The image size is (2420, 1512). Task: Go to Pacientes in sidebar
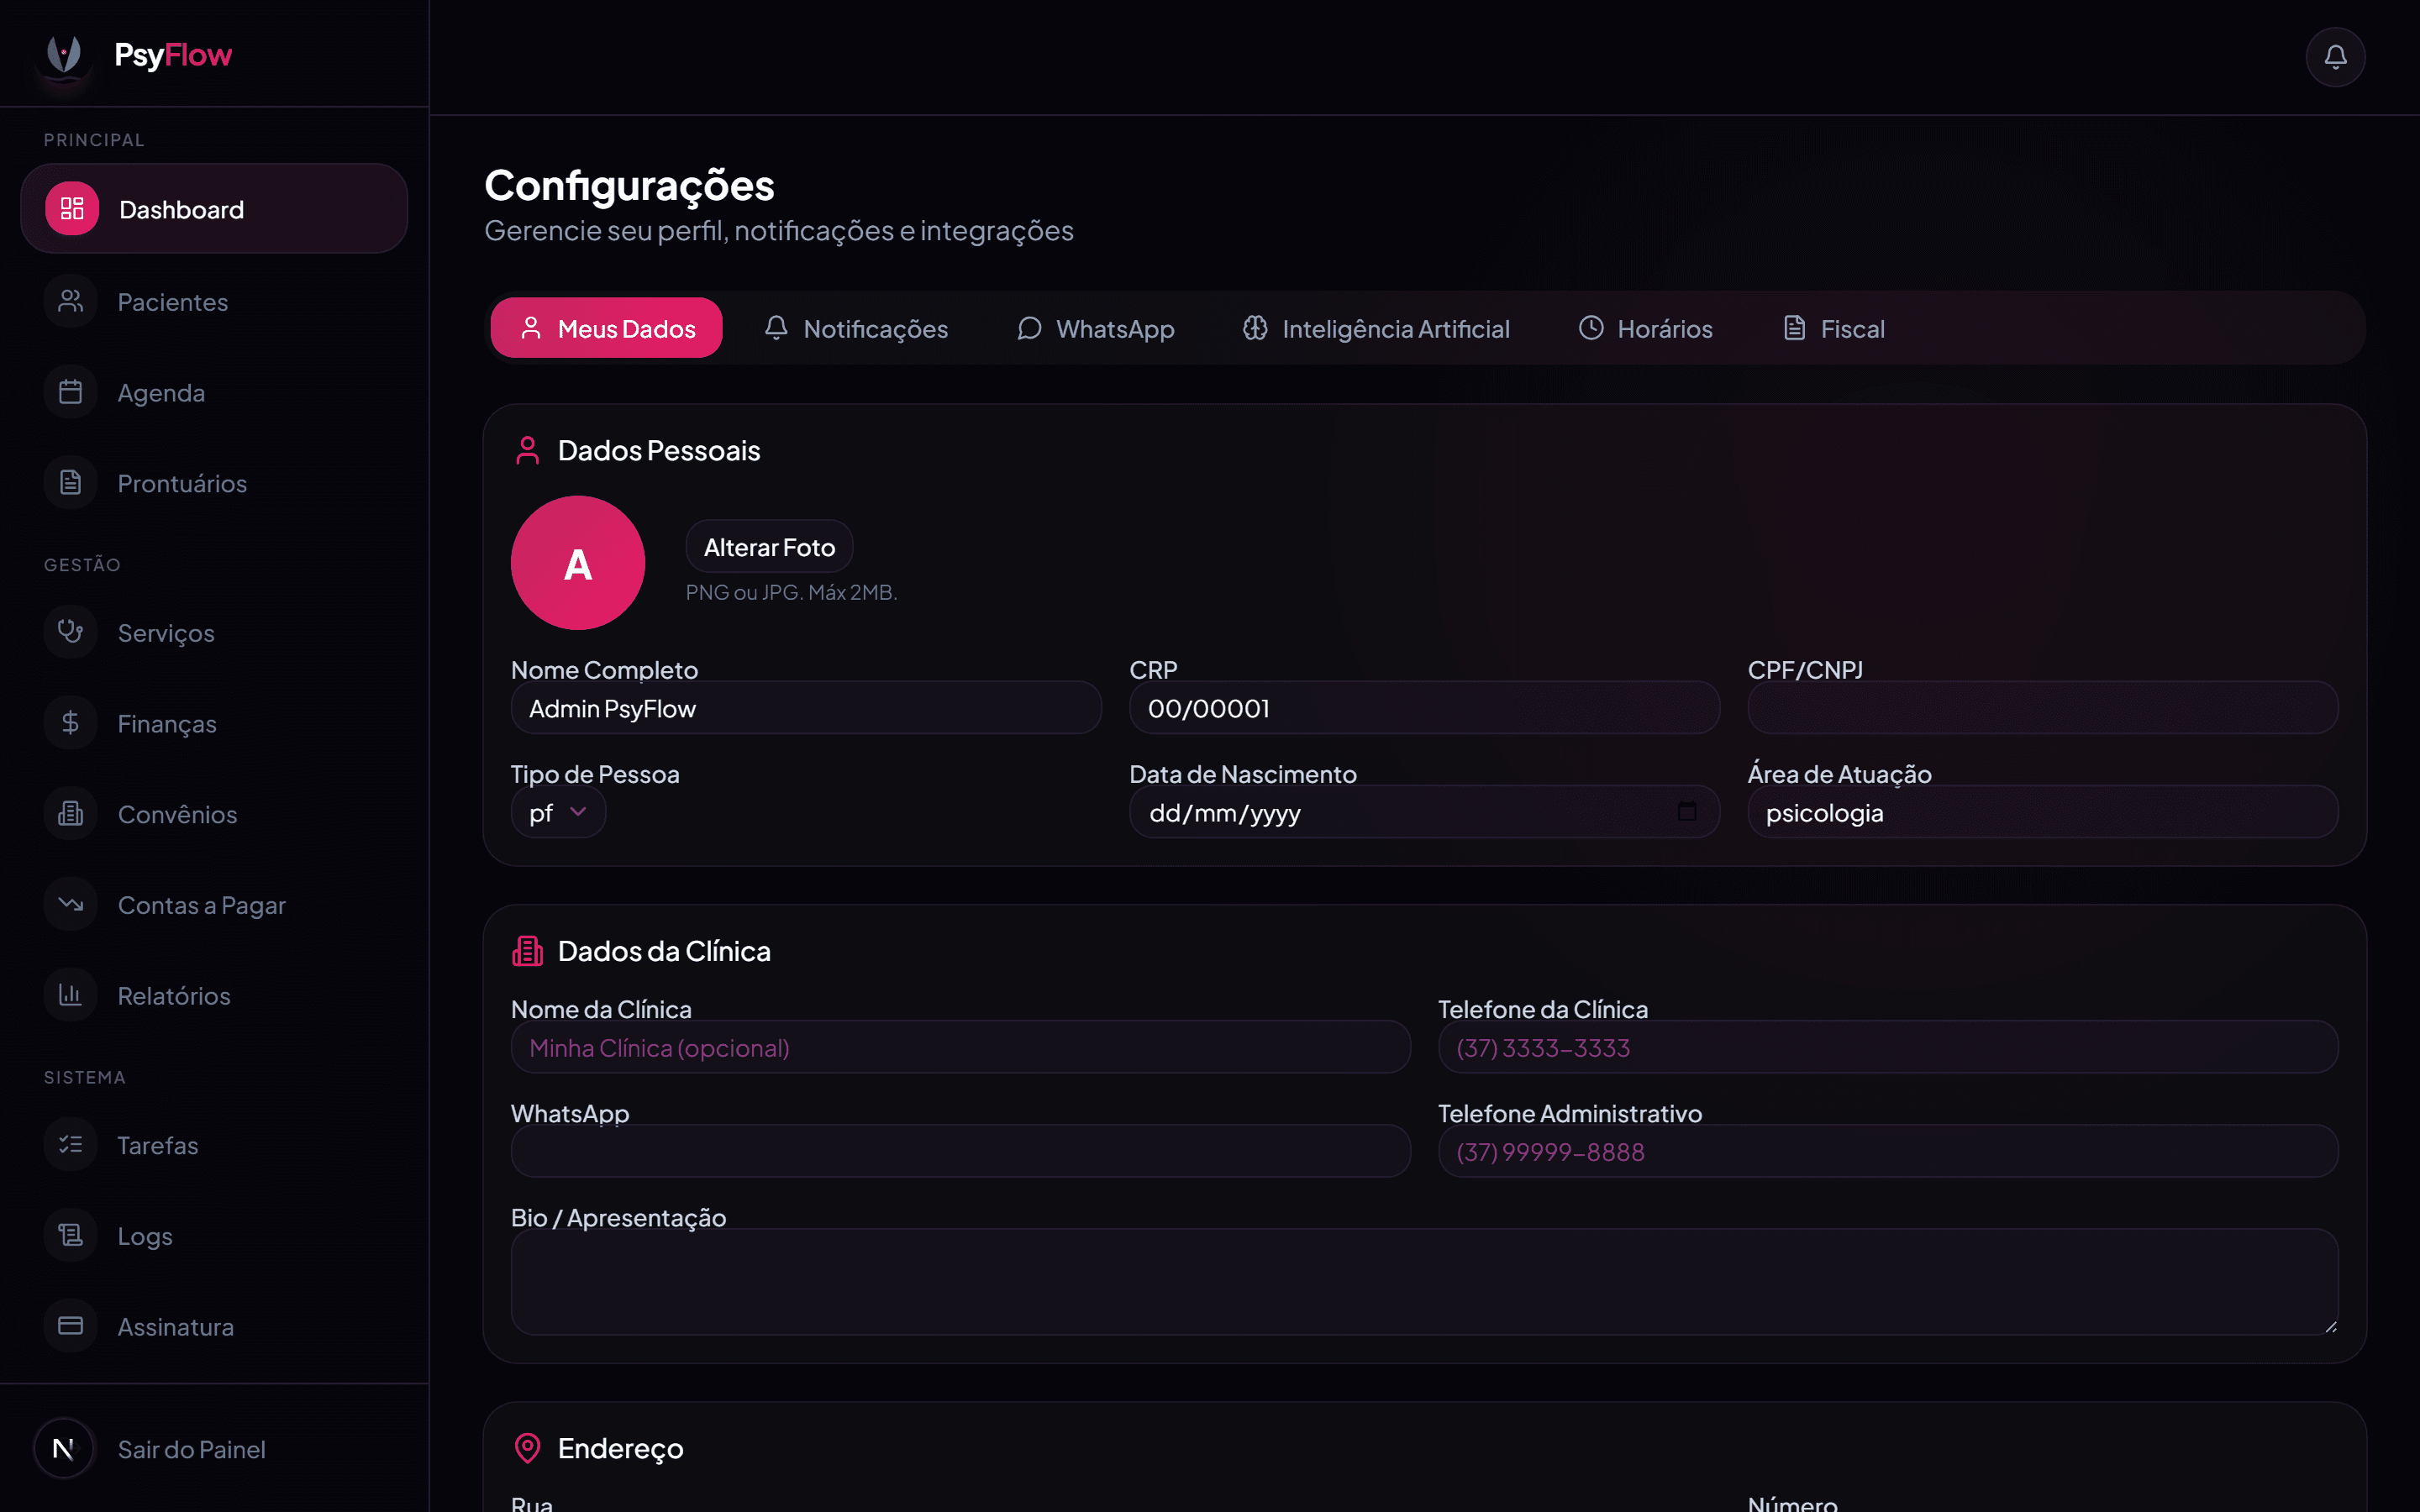[x=214, y=301]
